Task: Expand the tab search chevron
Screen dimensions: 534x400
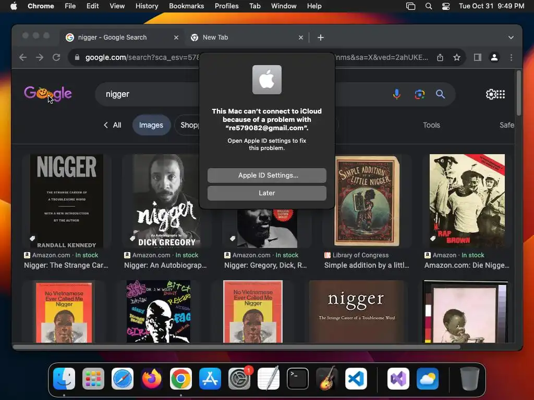Action: click(x=511, y=37)
